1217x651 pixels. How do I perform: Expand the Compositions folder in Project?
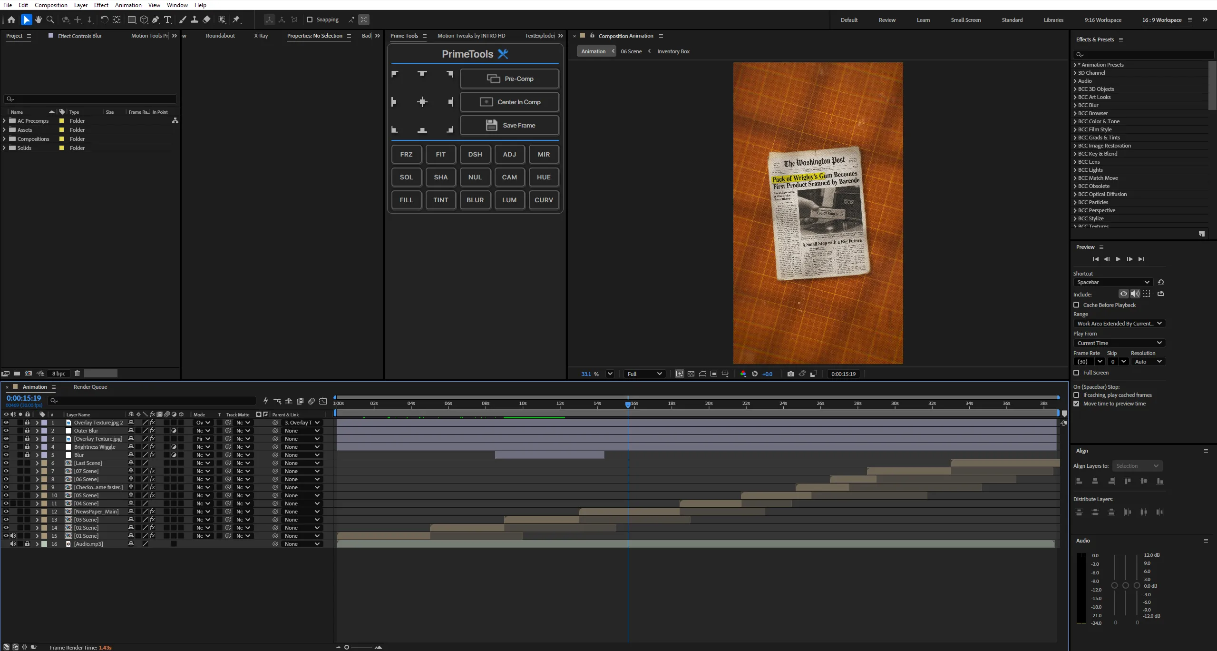[4, 139]
